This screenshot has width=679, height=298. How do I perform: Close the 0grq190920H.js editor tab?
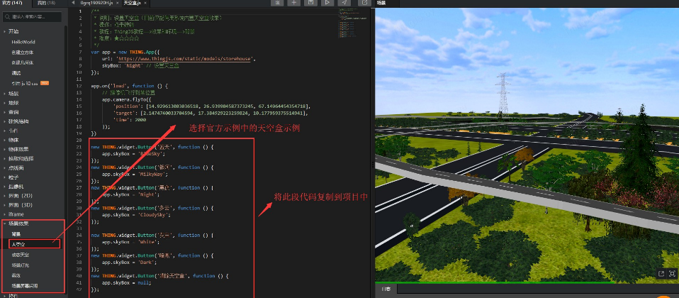click(116, 3)
